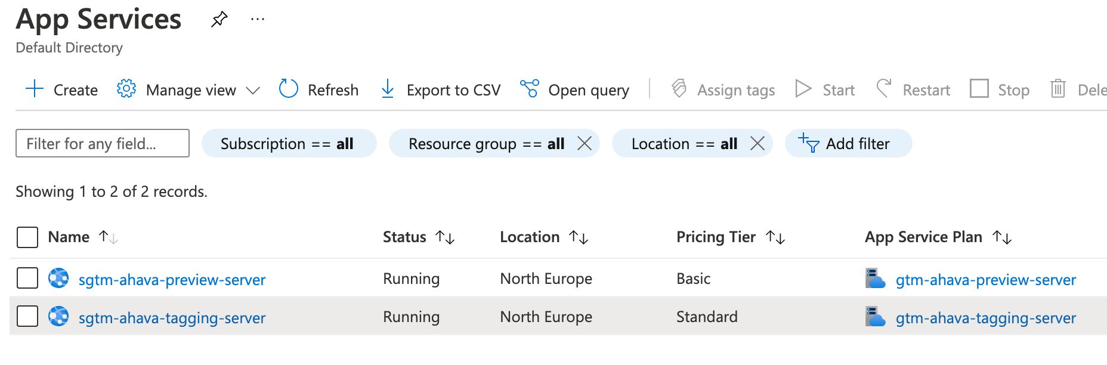
Task: Open the ellipsis more options menu
Action: (258, 19)
